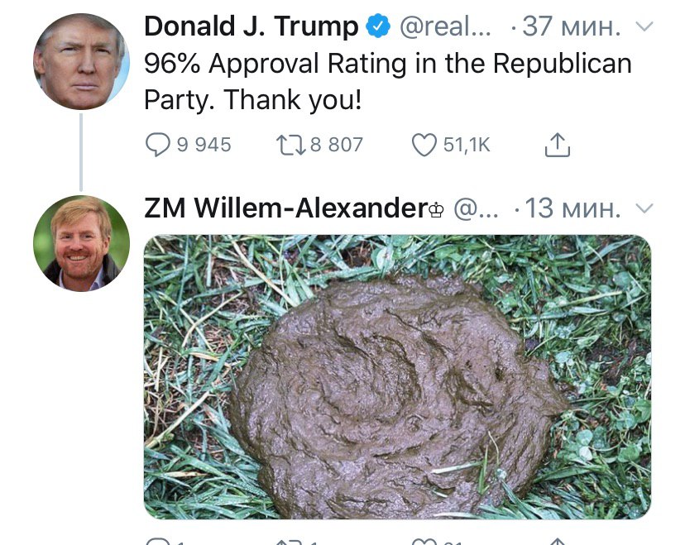View the 9 945 replies count

click(x=203, y=146)
